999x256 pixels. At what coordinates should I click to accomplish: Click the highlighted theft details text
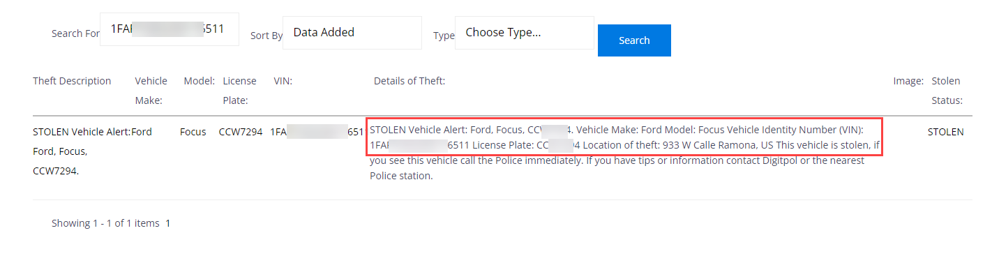(624, 137)
